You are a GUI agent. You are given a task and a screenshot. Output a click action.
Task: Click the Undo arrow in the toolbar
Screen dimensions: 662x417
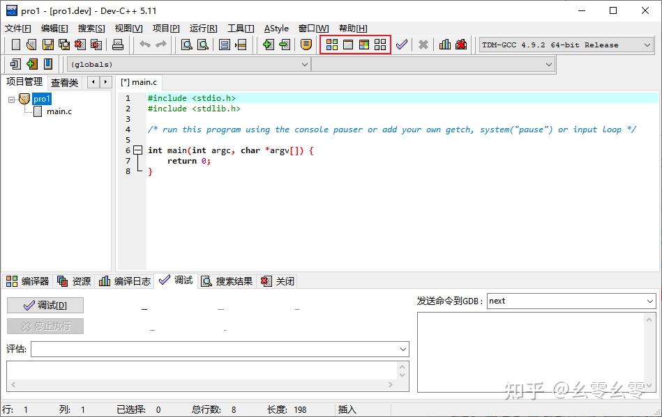click(x=145, y=45)
